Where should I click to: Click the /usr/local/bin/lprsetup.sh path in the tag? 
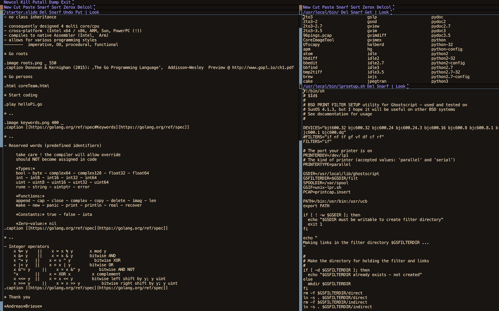[334, 86]
